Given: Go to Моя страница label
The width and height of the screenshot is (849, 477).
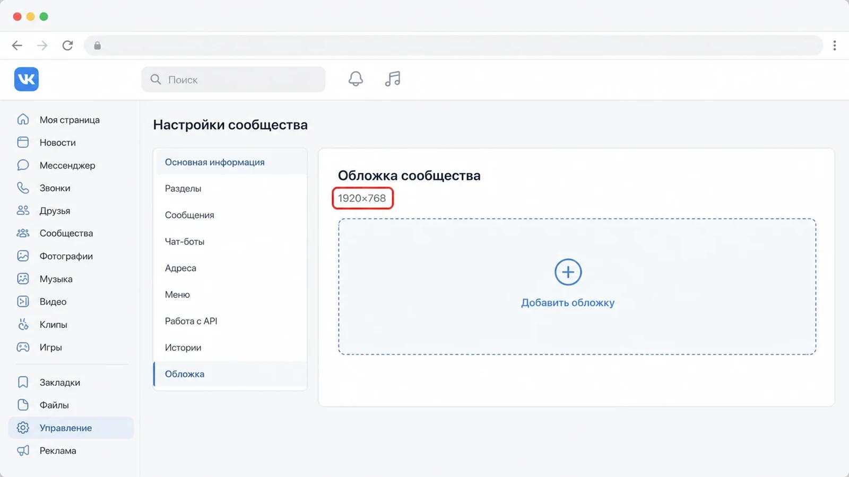Looking at the screenshot, I should (x=70, y=120).
